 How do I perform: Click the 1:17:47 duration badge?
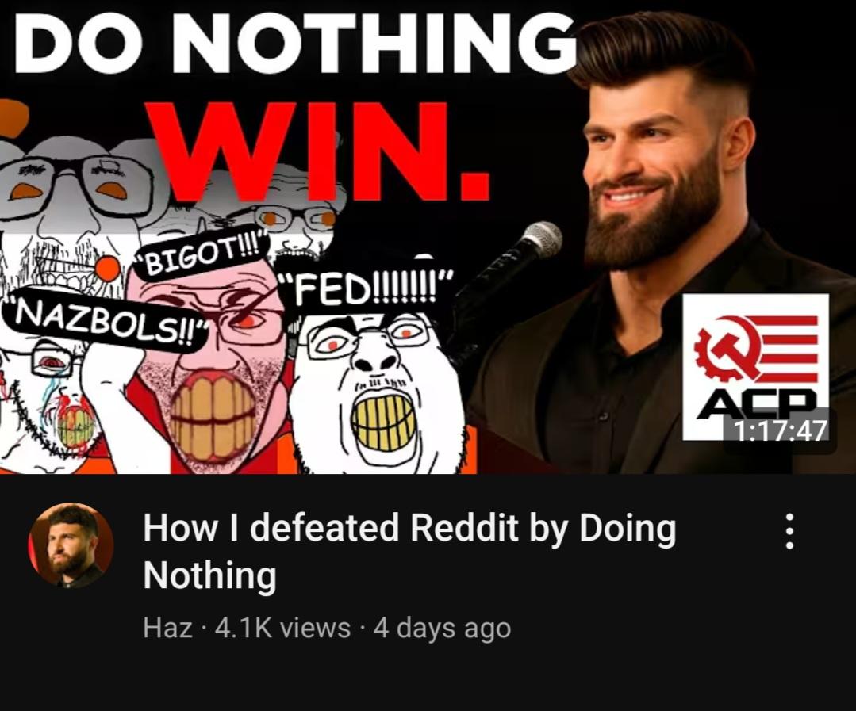coord(780,430)
